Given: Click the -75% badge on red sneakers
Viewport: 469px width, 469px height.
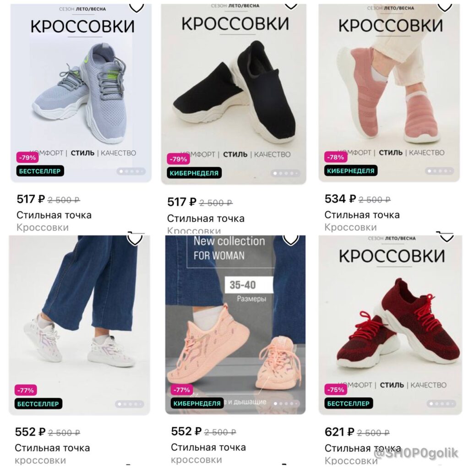Looking at the screenshot, I should (x=336, y=390).
